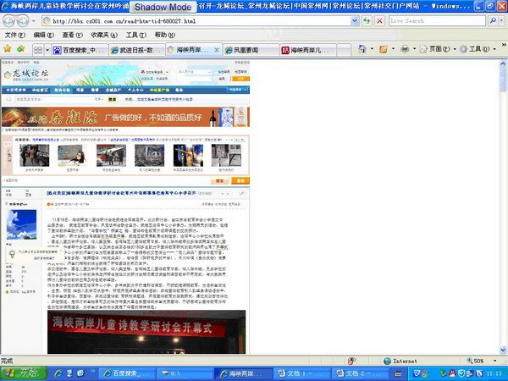The image size is (508, 381).
Task: Click the 秦淮源 orange advertisement banner
Action: tap(125, 117)
